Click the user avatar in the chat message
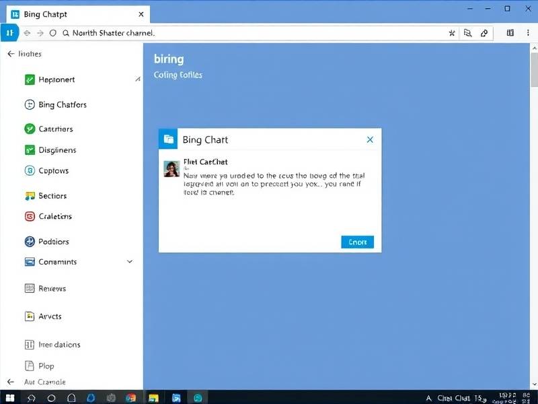This screenshot has width=538, height=404. coord(171,168)
